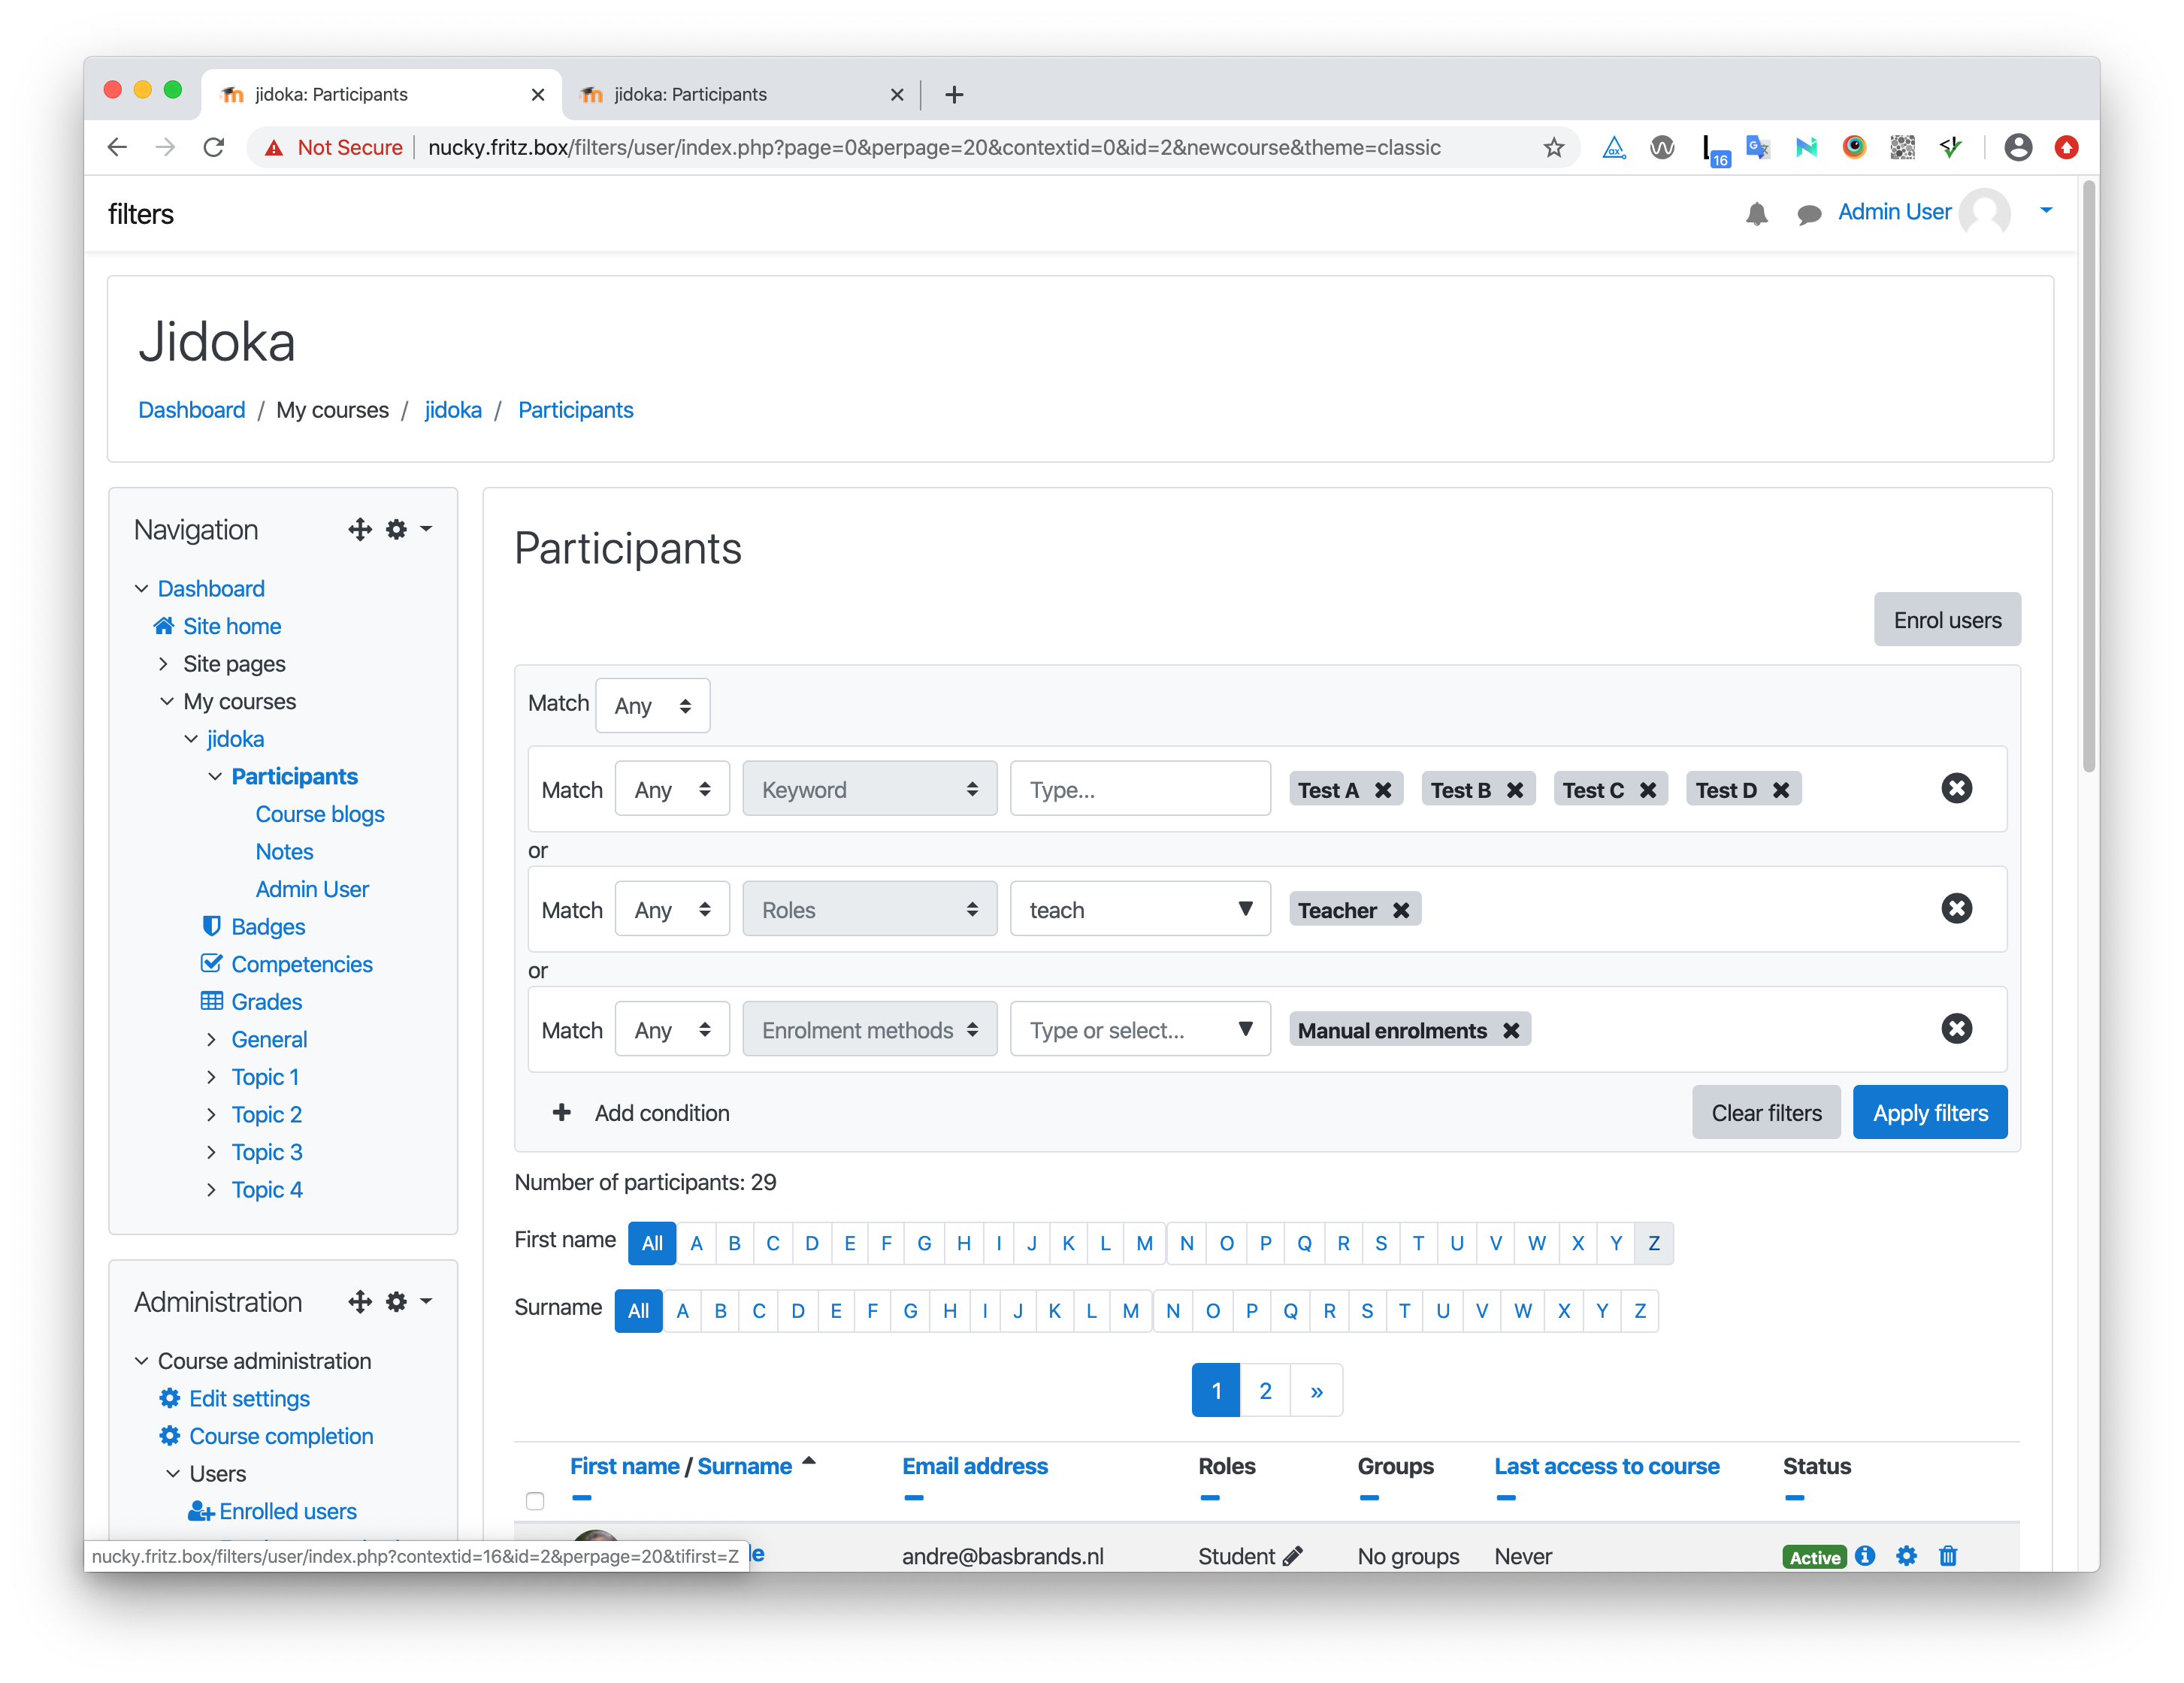Open Match dropdown in the Keyword row
This screenshot has height=1683, width=2184.
(x=672, y=789)
